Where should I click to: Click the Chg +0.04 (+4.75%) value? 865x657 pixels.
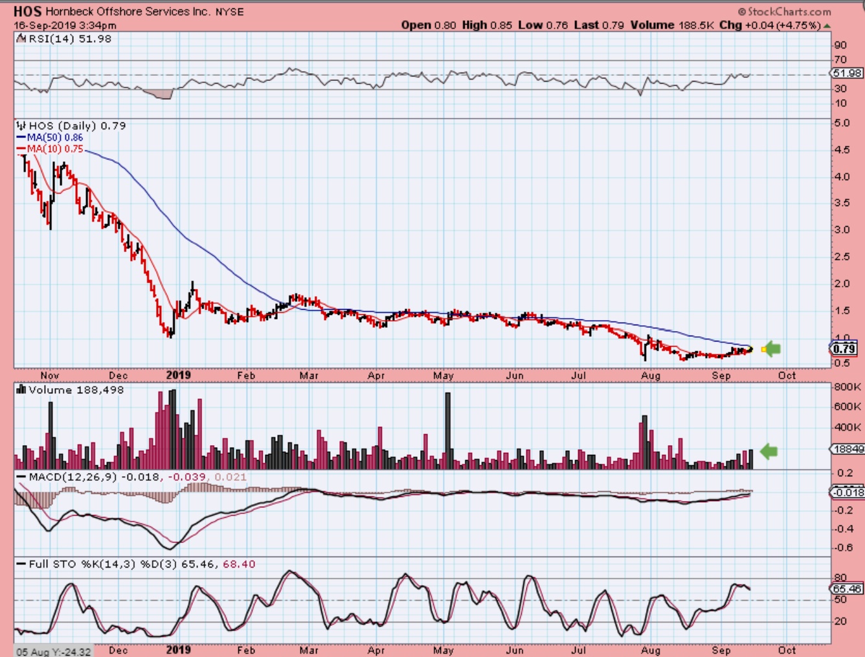pyautogui.click(x=770, y=25)
